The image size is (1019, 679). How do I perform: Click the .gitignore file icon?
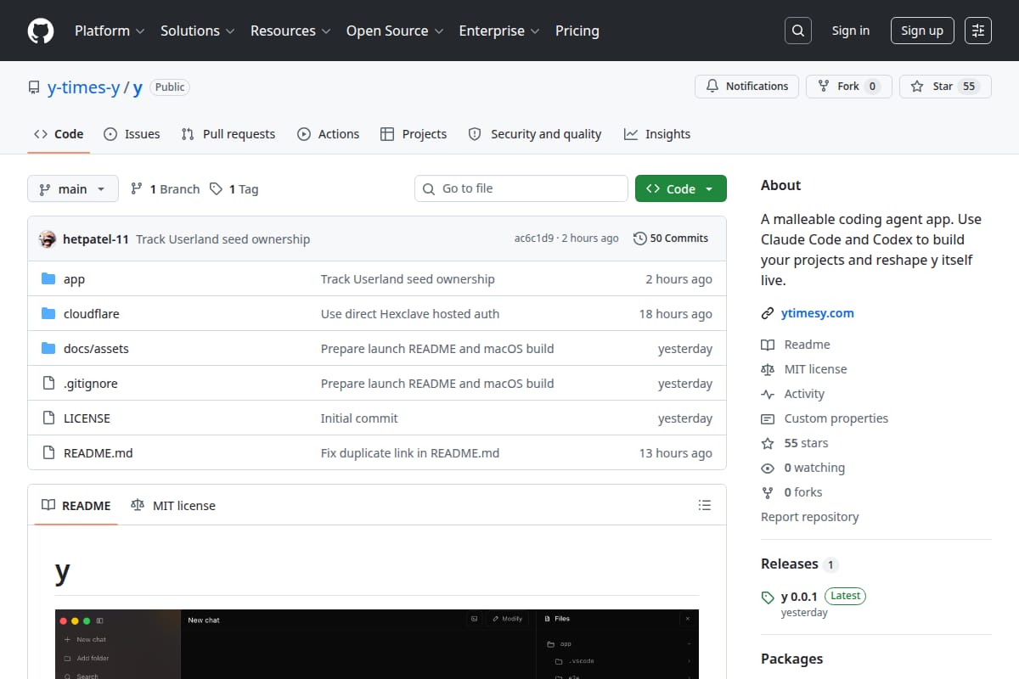tap(48, 384)
